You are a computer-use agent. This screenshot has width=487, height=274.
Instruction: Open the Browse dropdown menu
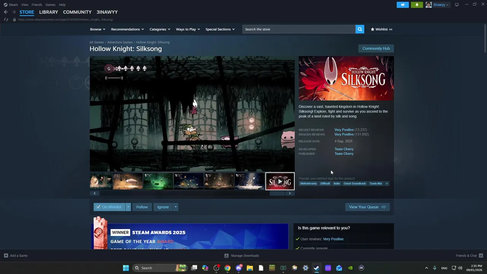click(98, 29)
